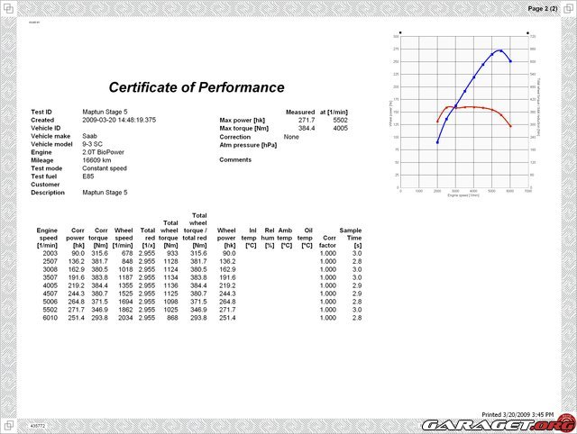Click the E85 test fuel value
Image resolution: width=577 pixels, height=434 pixels.
pos(89,176)
